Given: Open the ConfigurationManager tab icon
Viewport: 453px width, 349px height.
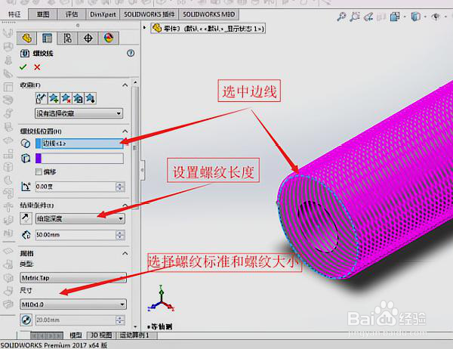Looking at the screenshot, I should [68, 38].
